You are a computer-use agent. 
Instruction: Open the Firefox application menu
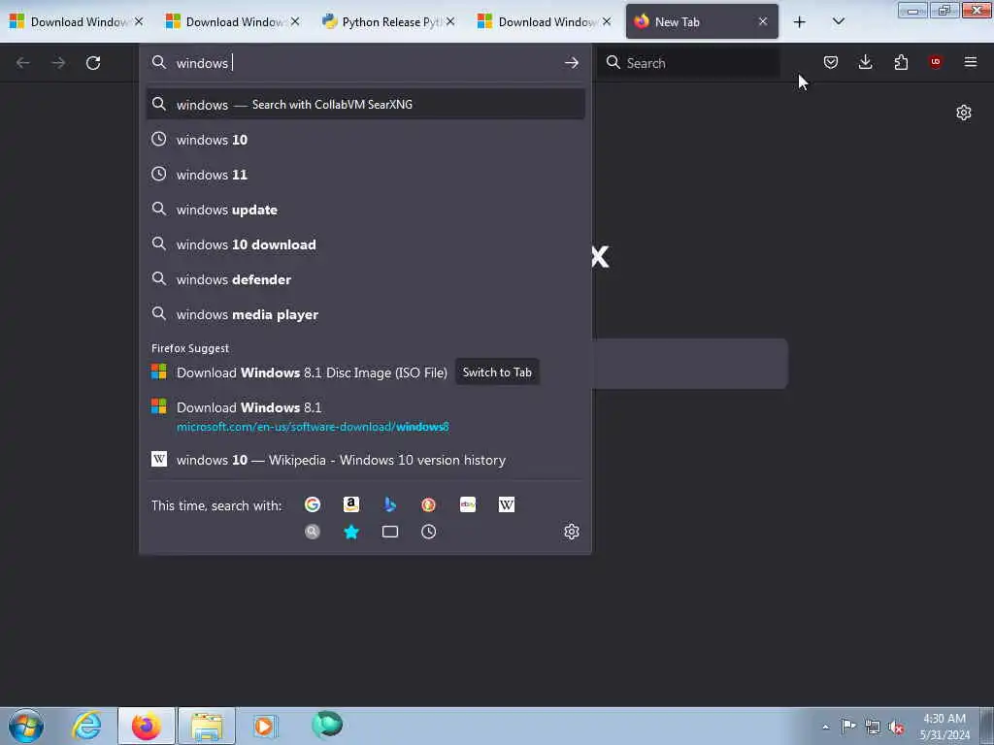(971, 62)
